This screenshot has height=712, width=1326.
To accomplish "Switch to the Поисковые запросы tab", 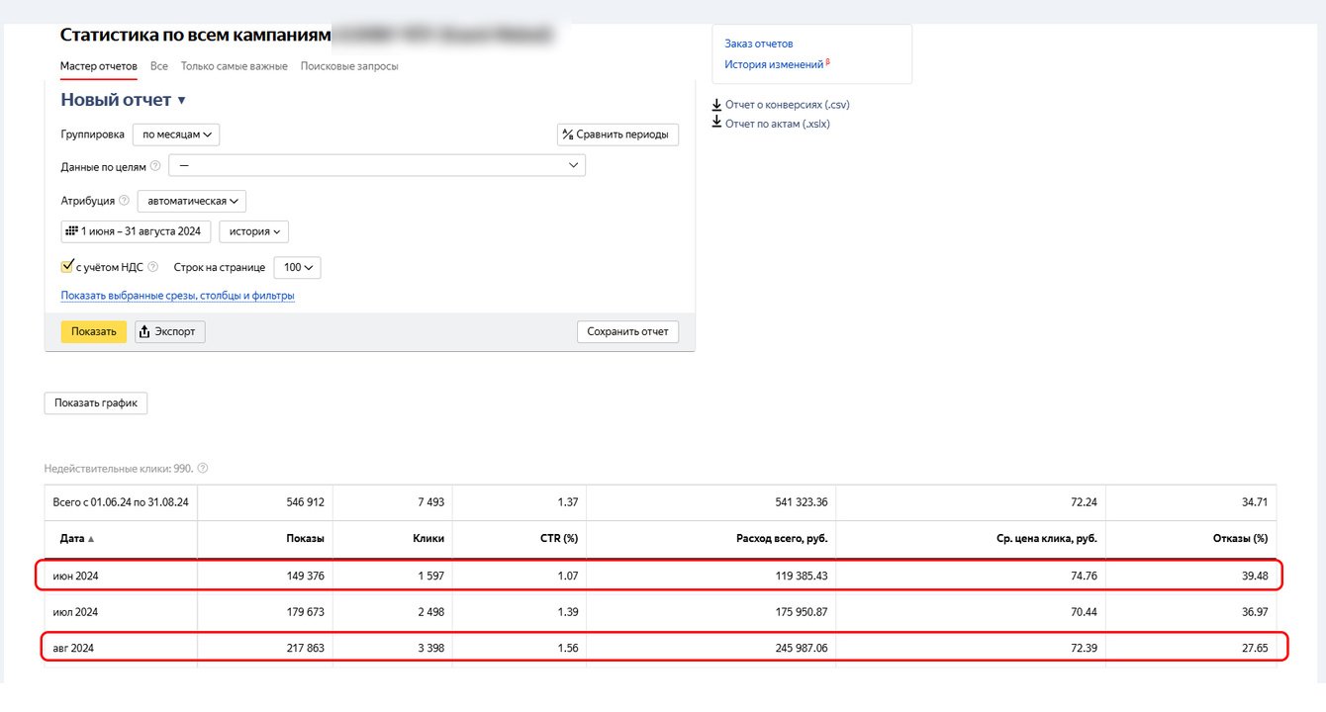I will (349, 66).
